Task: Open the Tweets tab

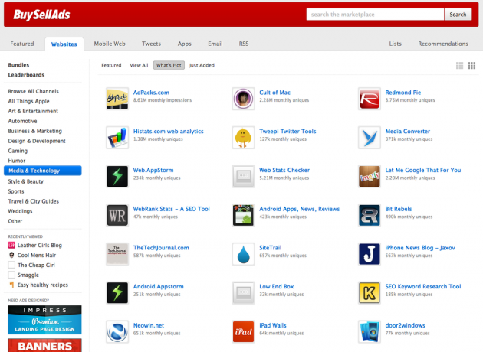Action: click(x=151, y=44)
